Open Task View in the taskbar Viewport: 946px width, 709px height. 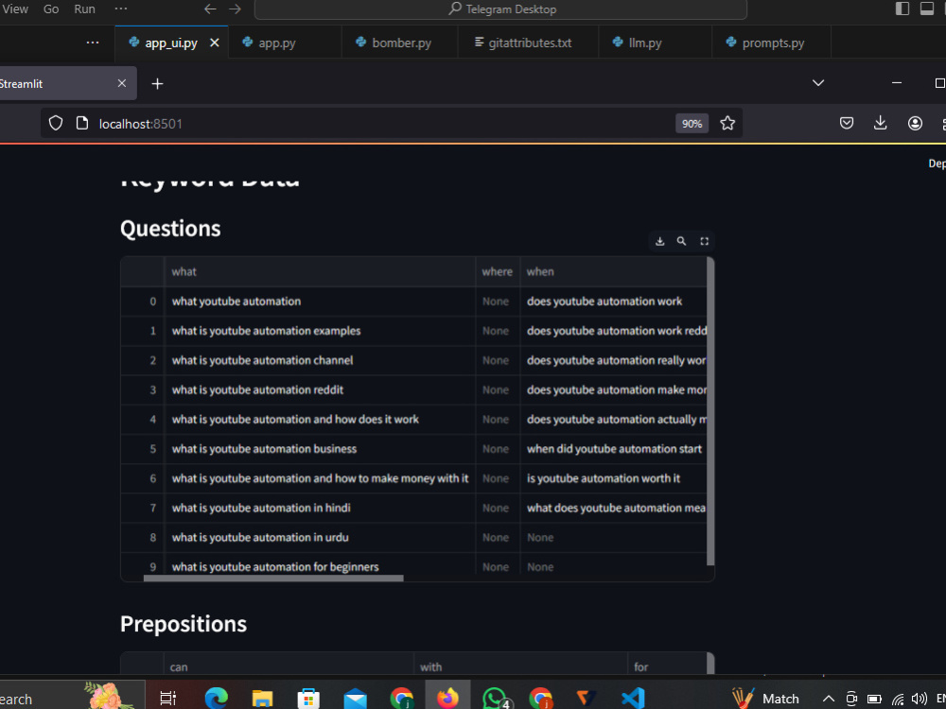(167, 699)
